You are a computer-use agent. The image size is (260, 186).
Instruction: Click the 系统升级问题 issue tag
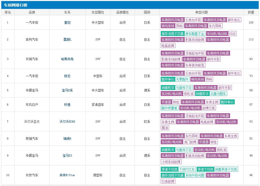click(195, 175)
